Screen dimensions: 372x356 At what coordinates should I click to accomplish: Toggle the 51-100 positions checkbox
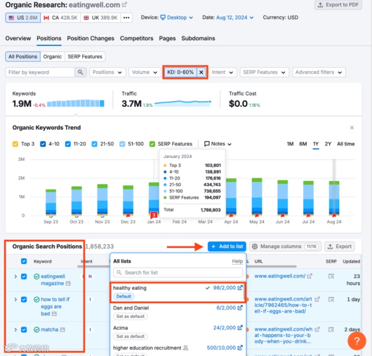[122, 144]
